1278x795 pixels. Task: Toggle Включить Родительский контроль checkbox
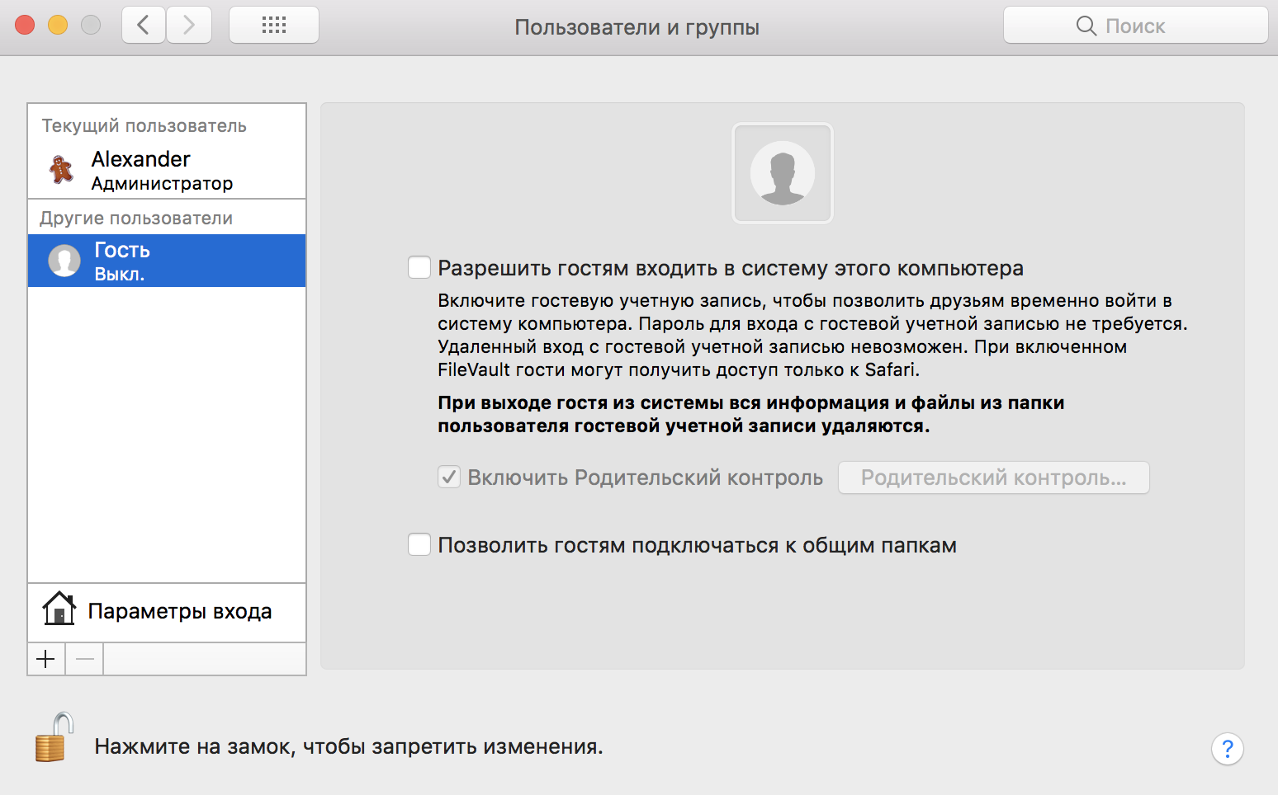(449, 477)
